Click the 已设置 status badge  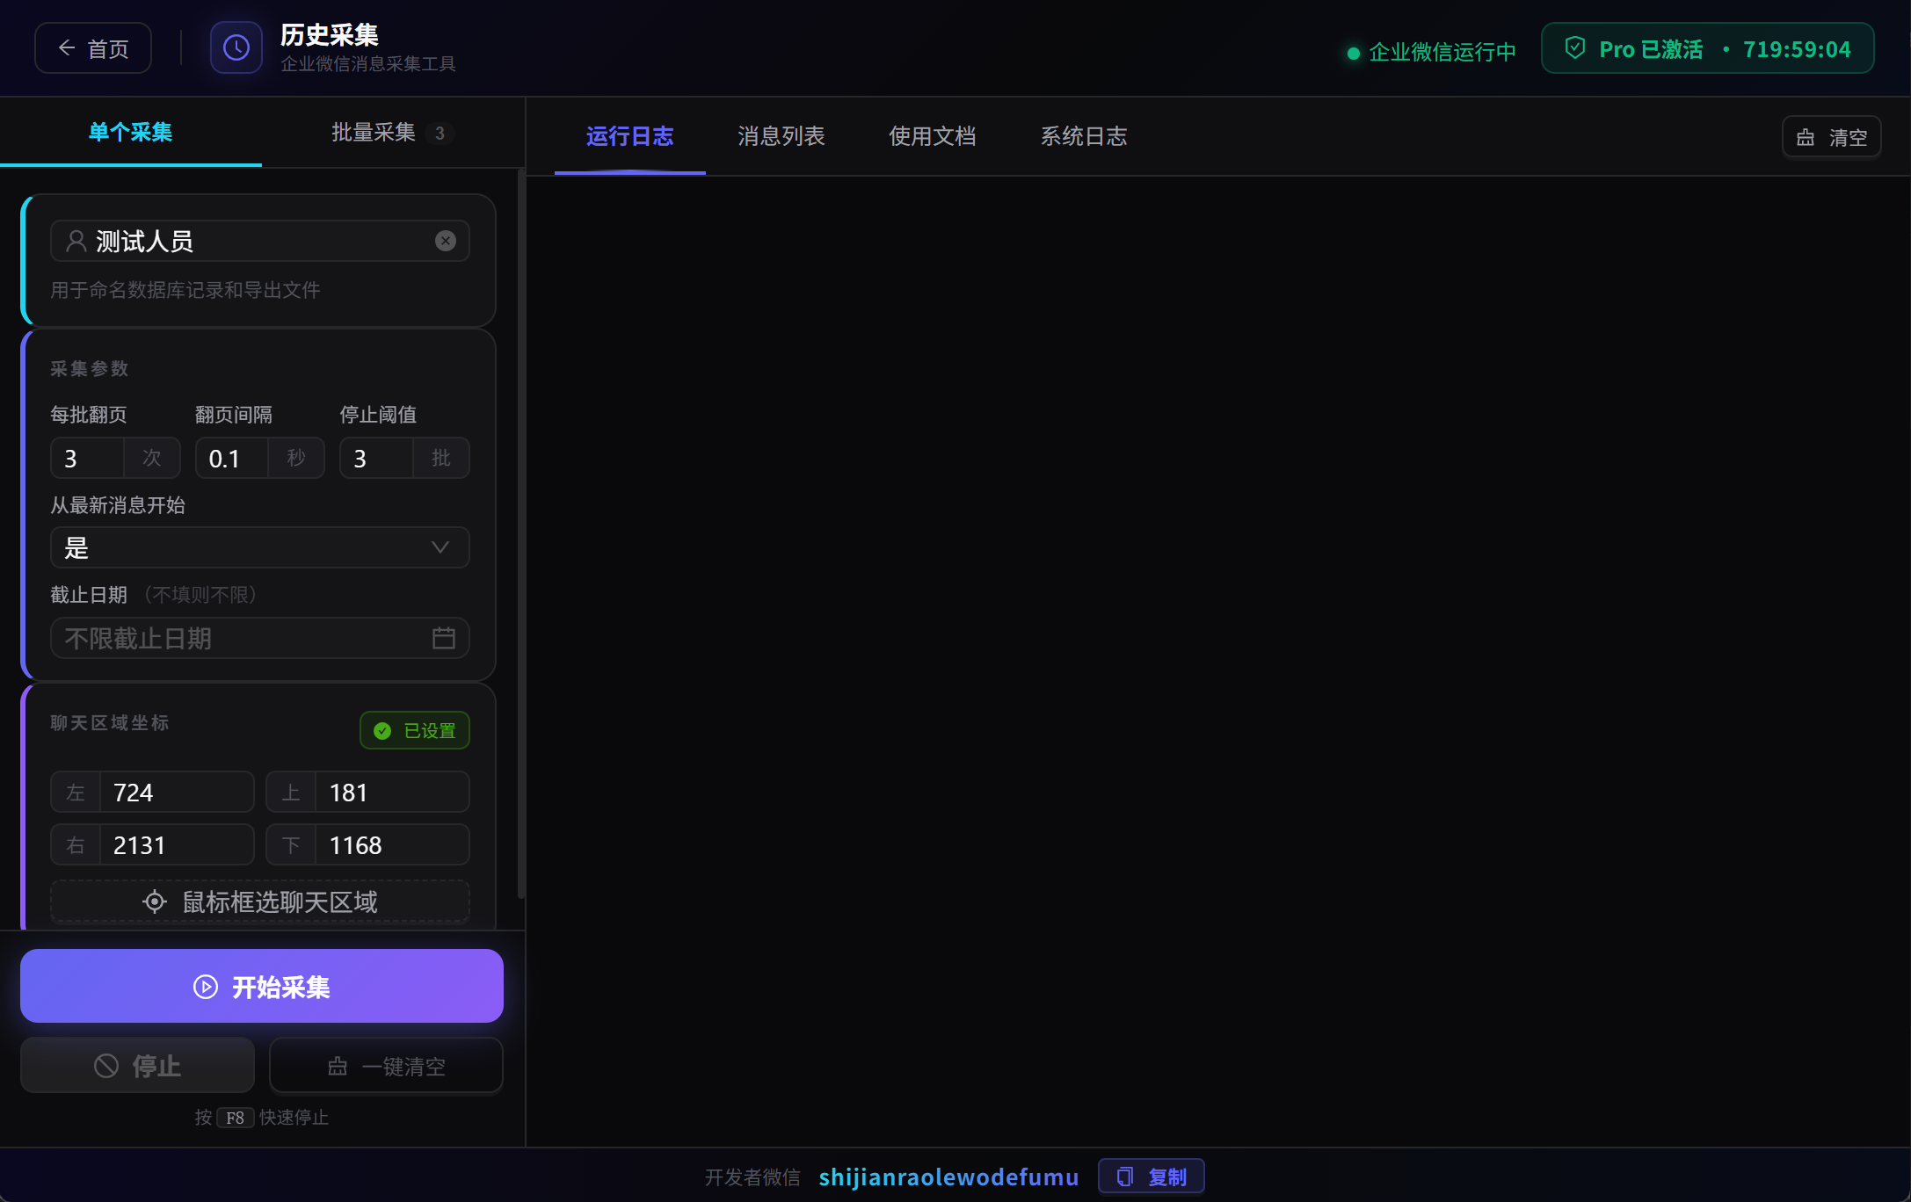tap(415, 731)
